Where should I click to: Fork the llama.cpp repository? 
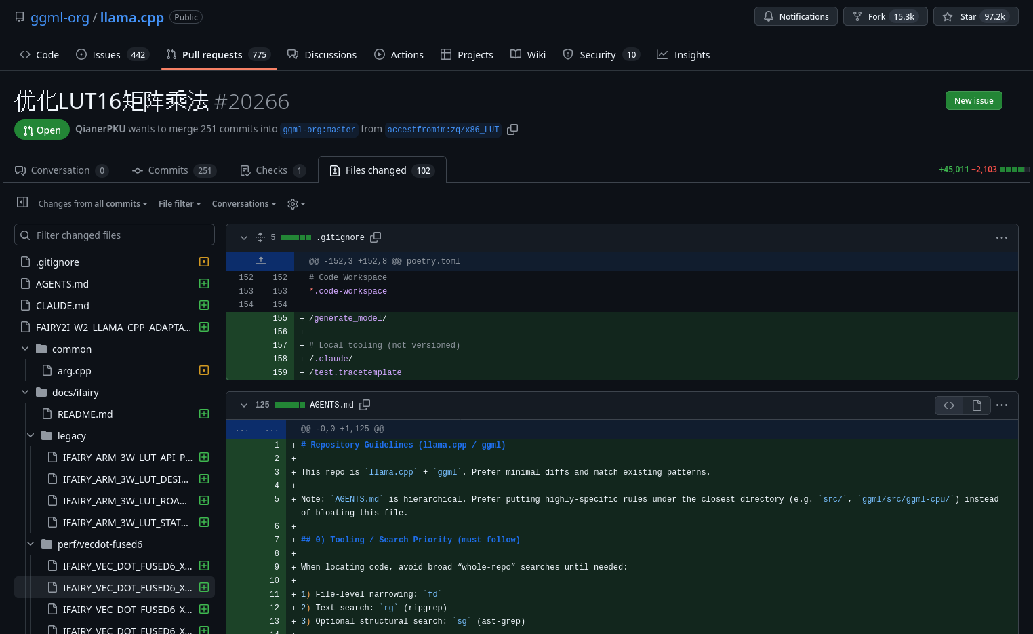(885, 16)
